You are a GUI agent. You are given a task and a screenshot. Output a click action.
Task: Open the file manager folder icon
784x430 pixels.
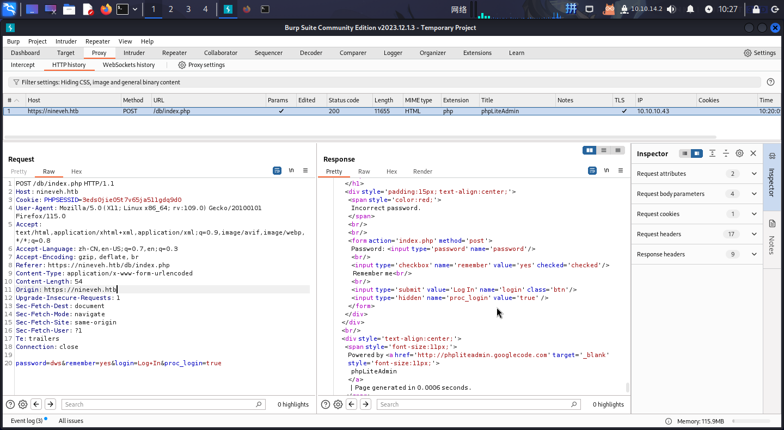(69, 9)
